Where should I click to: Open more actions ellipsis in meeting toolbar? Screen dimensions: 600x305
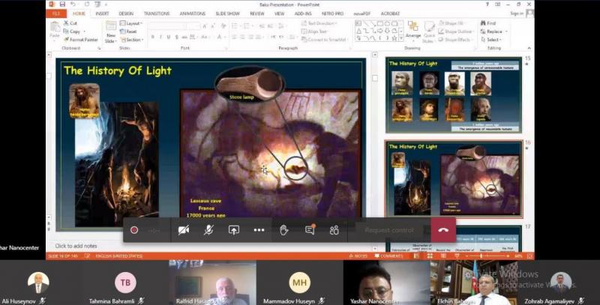point(259,230)
